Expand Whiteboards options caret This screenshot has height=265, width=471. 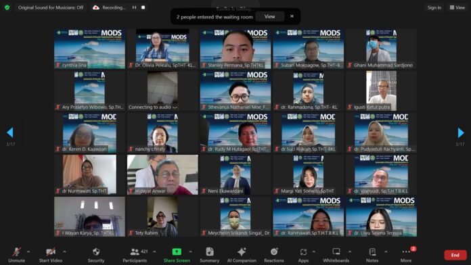point(350,251)
